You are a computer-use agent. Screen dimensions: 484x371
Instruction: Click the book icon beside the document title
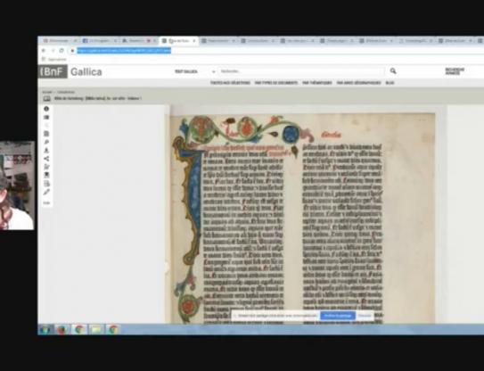[46, 98]
